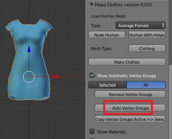Collapse the Make Clothes version 0.931 panel
172x139 pixels.
pos(92,5)
